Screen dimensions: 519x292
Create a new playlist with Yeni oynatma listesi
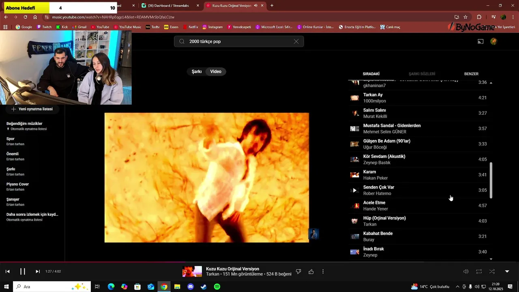pyautogui.click(x=32, y=109)
